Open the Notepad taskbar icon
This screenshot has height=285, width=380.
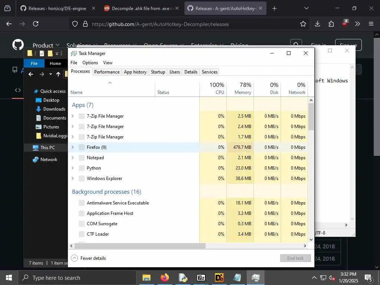[x=237, y=278]
